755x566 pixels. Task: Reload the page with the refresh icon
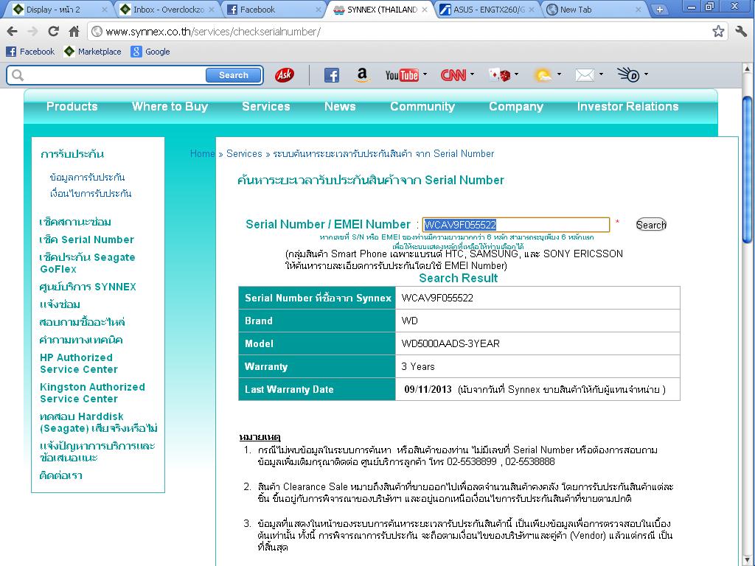point(53,32)
